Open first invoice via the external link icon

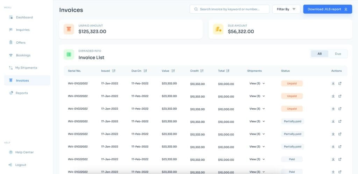pos(340,84)
